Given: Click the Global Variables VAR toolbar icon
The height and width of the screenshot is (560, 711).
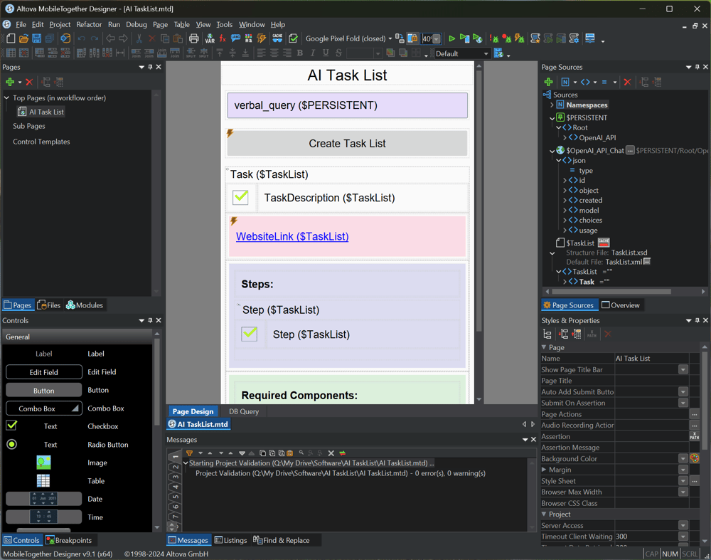Looking at the screenshot, I should (x=209, y=38).
